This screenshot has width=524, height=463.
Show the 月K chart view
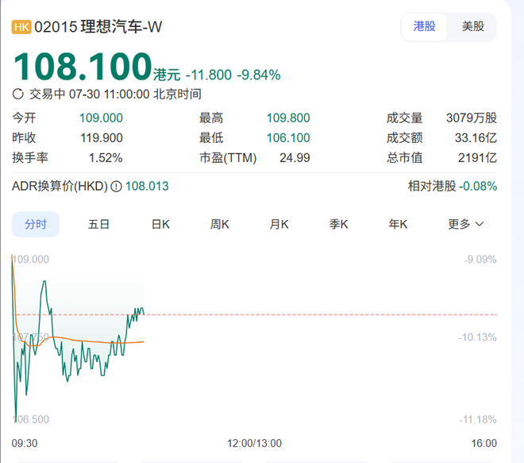click(279, 224)
